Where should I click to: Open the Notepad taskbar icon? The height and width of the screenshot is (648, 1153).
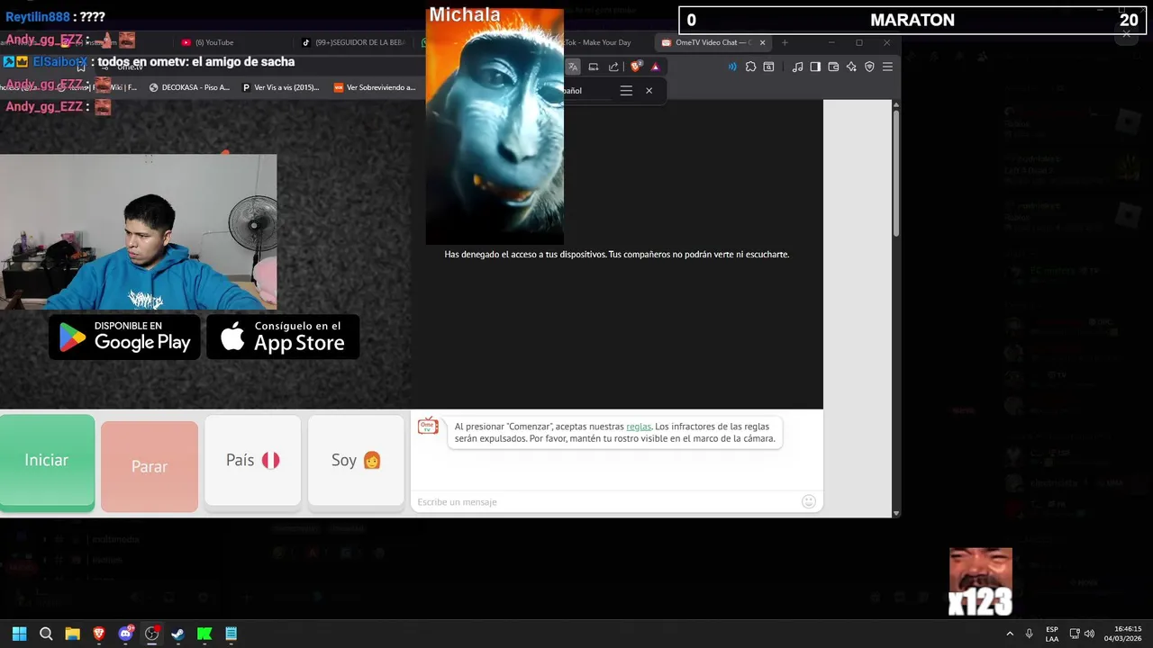(232, 634)
